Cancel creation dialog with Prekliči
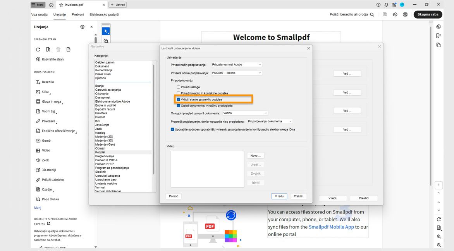 pos(298,196)
